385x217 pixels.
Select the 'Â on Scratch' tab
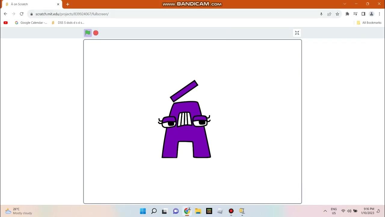click(32, 4)
